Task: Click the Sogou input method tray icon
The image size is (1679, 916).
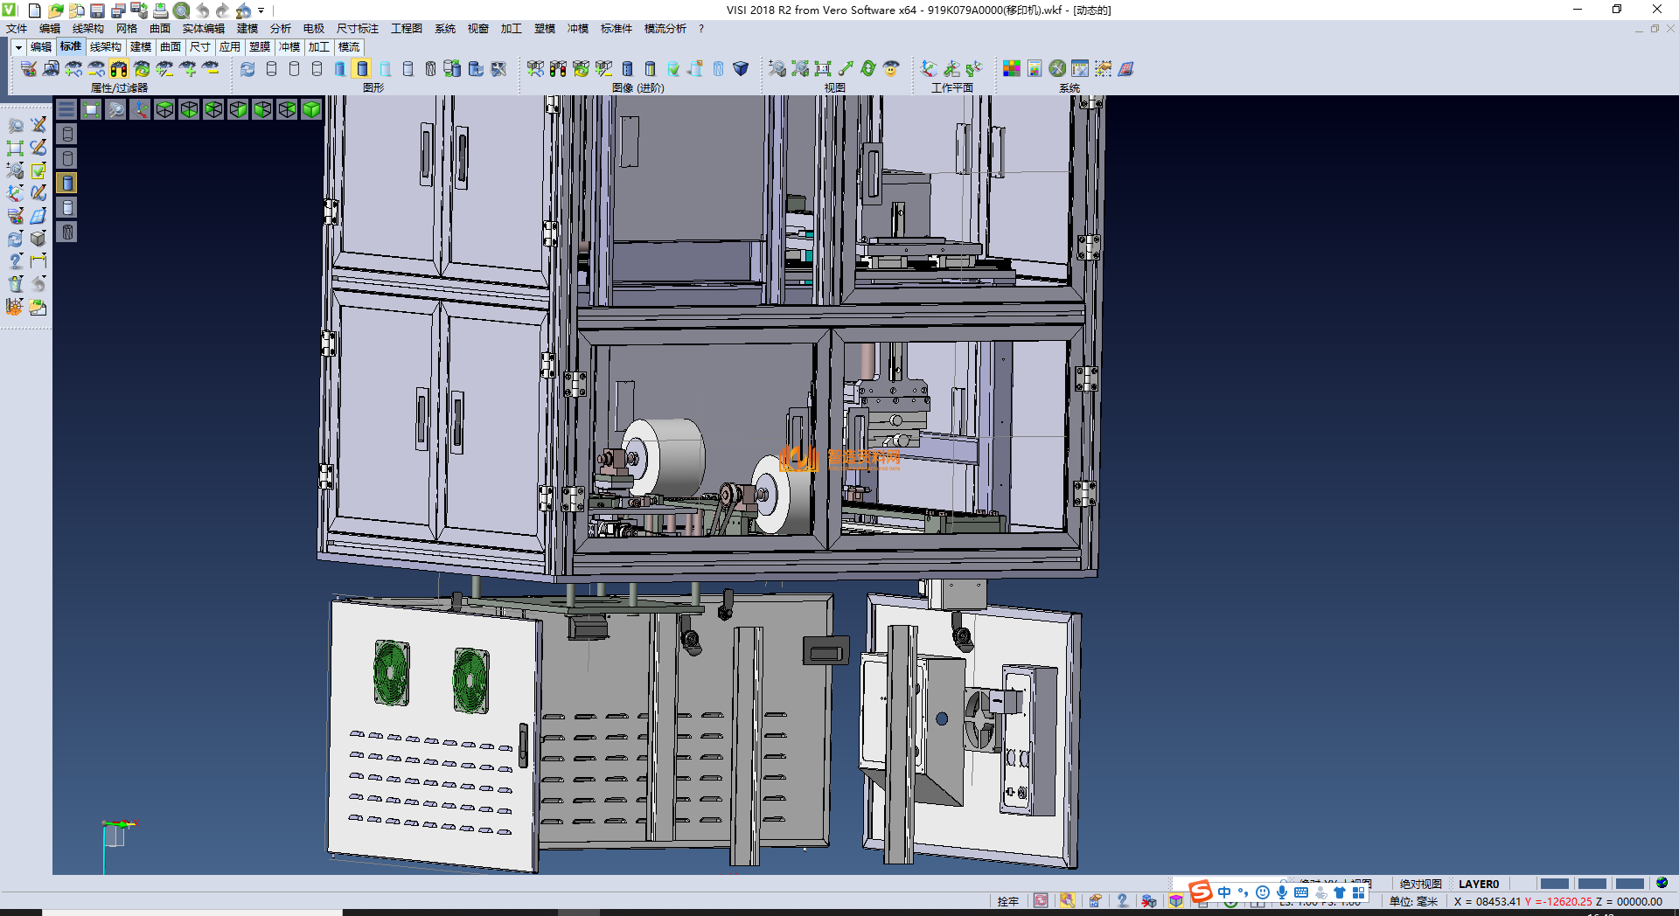Action: [1201, 892]
